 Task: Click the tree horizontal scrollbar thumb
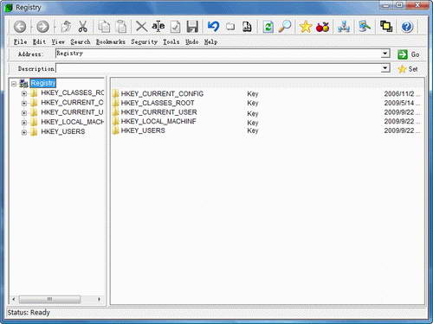49,300
